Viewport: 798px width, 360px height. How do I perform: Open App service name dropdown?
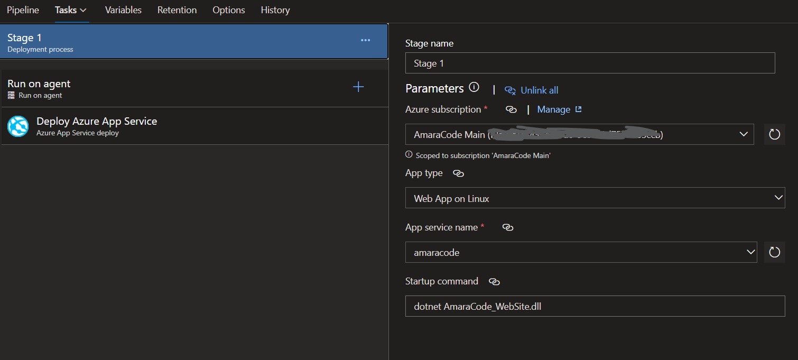[581, 252]
